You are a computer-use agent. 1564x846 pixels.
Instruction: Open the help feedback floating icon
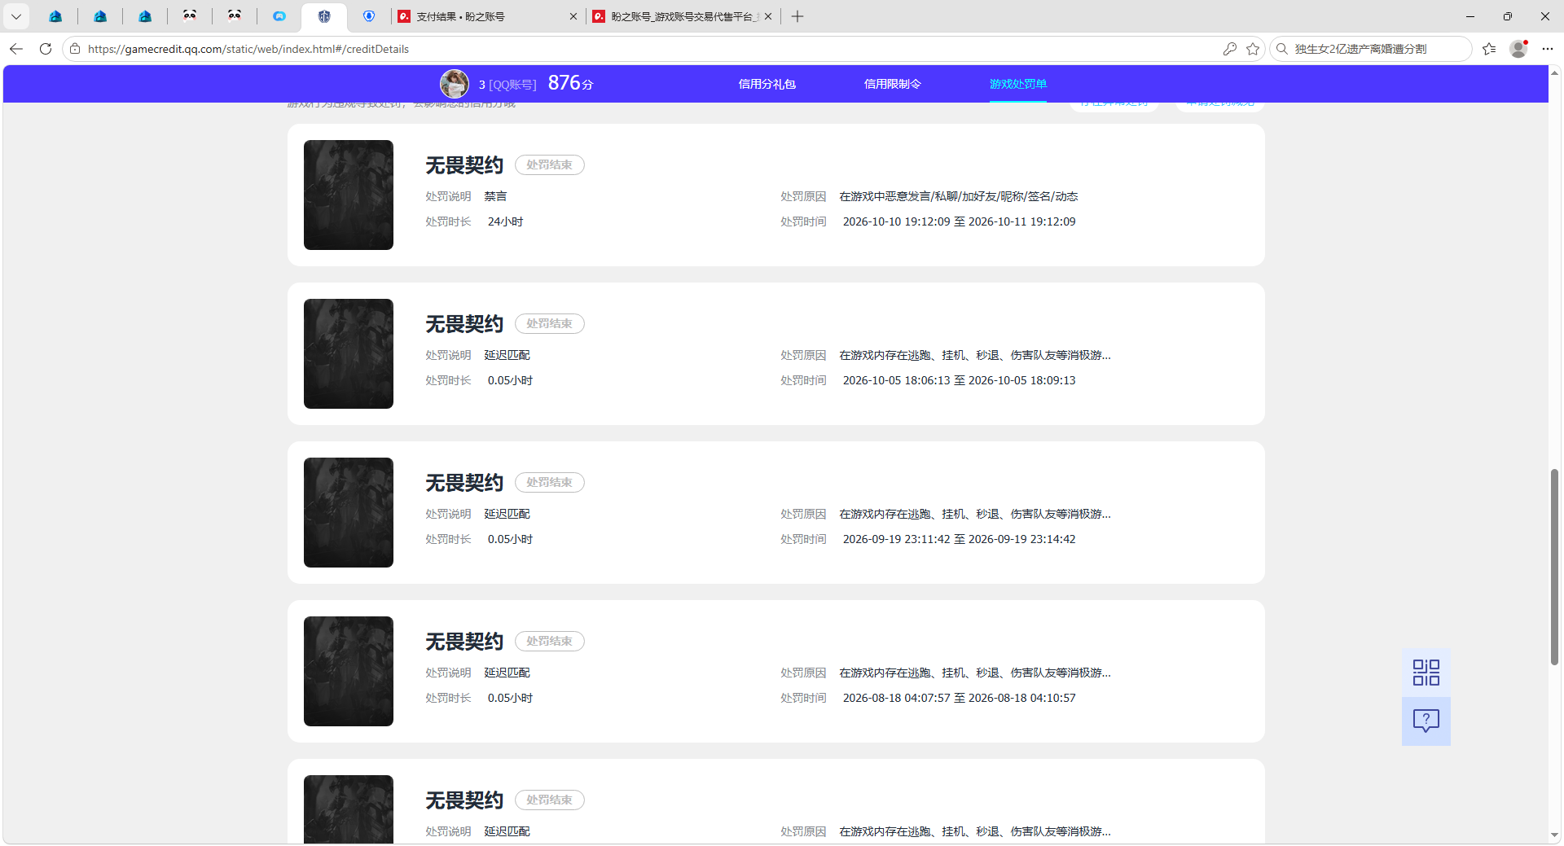pyautogui.click(x=1426, y=721)
